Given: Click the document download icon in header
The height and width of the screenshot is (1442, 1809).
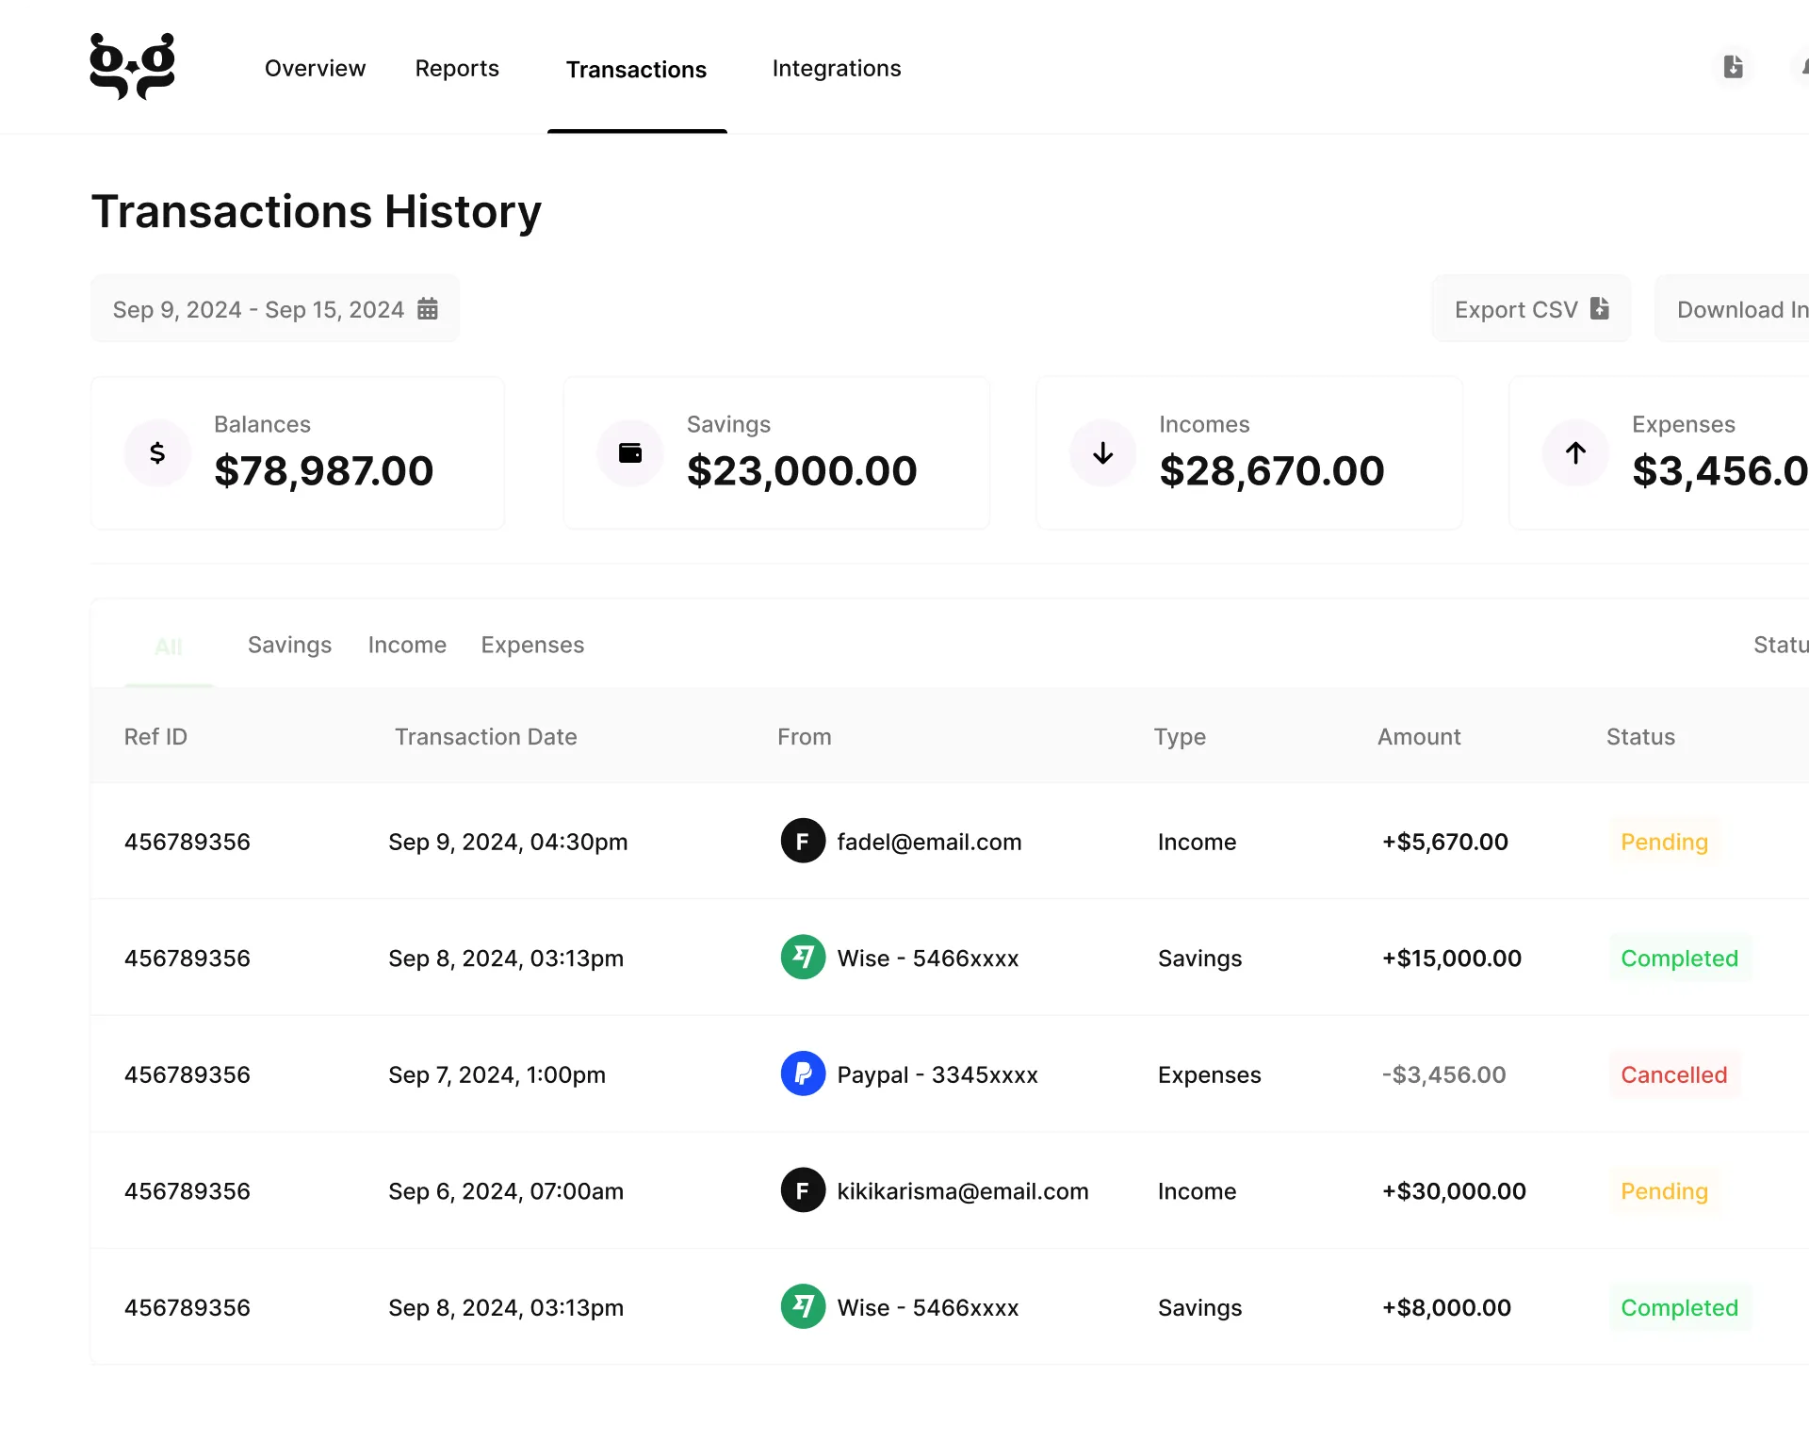Looking at the screenshot, I should pyautogui.click(x=1733, y=67).
